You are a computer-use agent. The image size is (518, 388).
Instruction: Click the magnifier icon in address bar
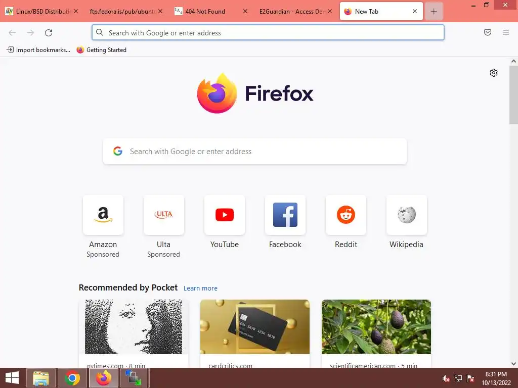[100, 32]
